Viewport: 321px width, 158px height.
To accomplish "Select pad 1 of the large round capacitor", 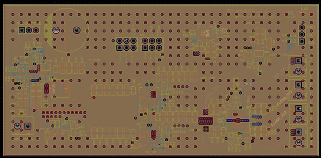I will [x=76, y=30].
